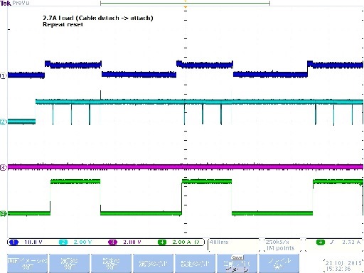Open the save setup softkey menu
This screenshot has width=364, height=273.
point(111,264)
